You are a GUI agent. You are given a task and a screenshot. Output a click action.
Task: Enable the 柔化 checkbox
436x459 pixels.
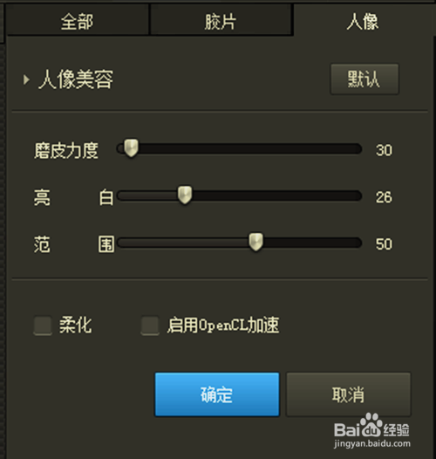click(x=43, y=325)
